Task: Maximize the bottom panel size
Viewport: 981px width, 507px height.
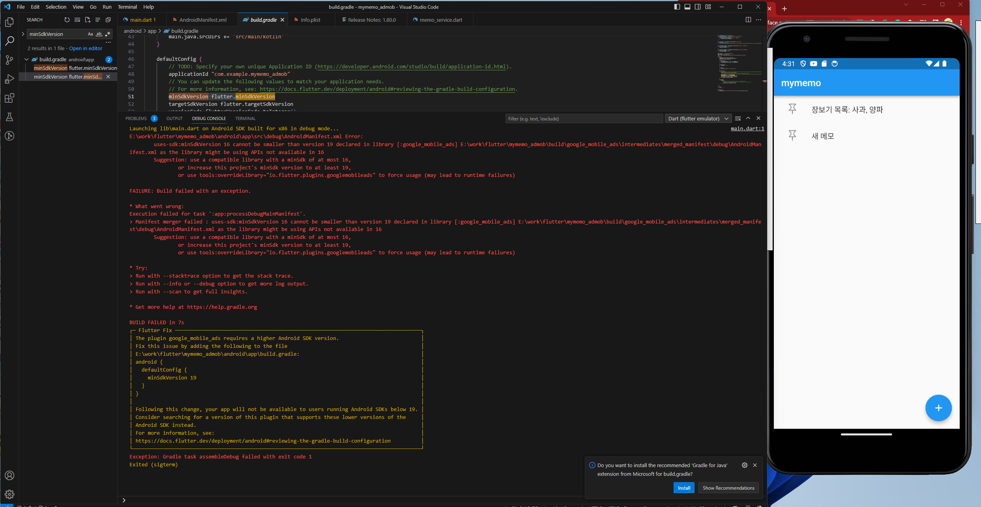Action: coord(748,118)
